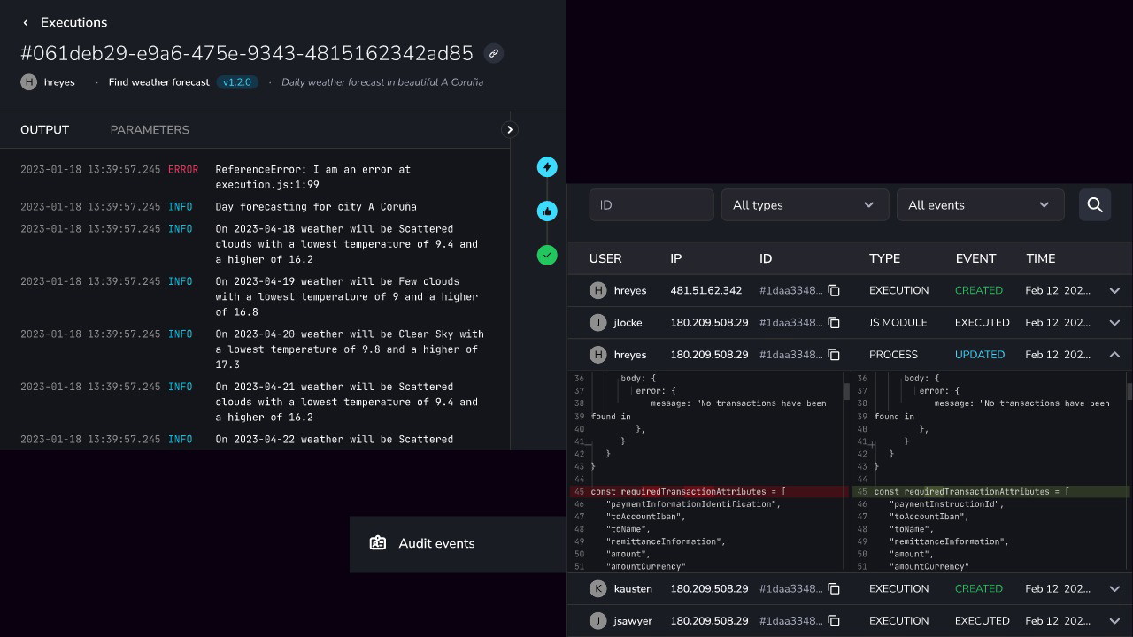The image size is (1133, 637).
Task: Expand the jlocke JS MODULE row
Action: tap(1114, 322)
